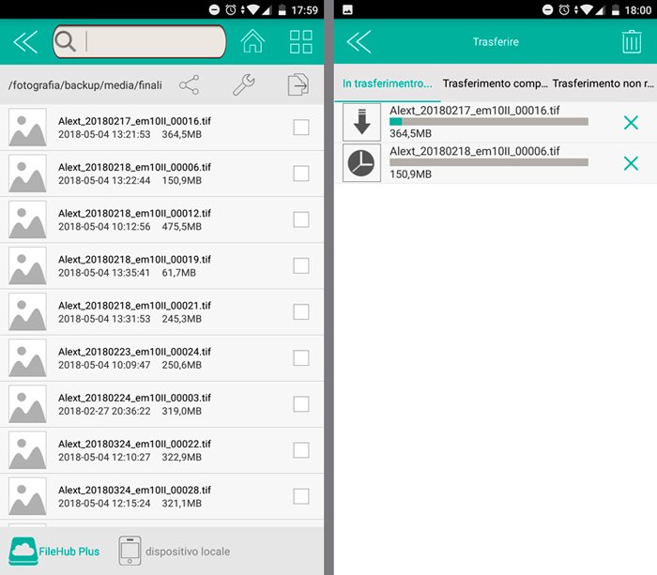Select the In trasferimento tab

387,83
